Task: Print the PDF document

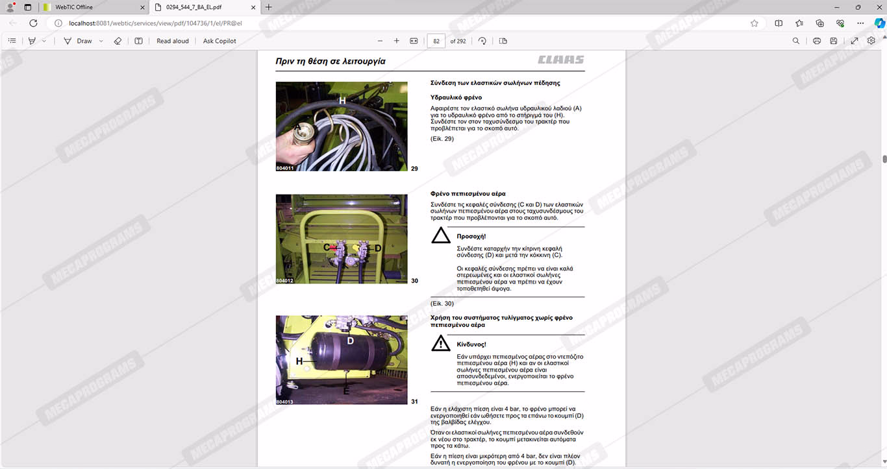Action: [x=817, y=41]
